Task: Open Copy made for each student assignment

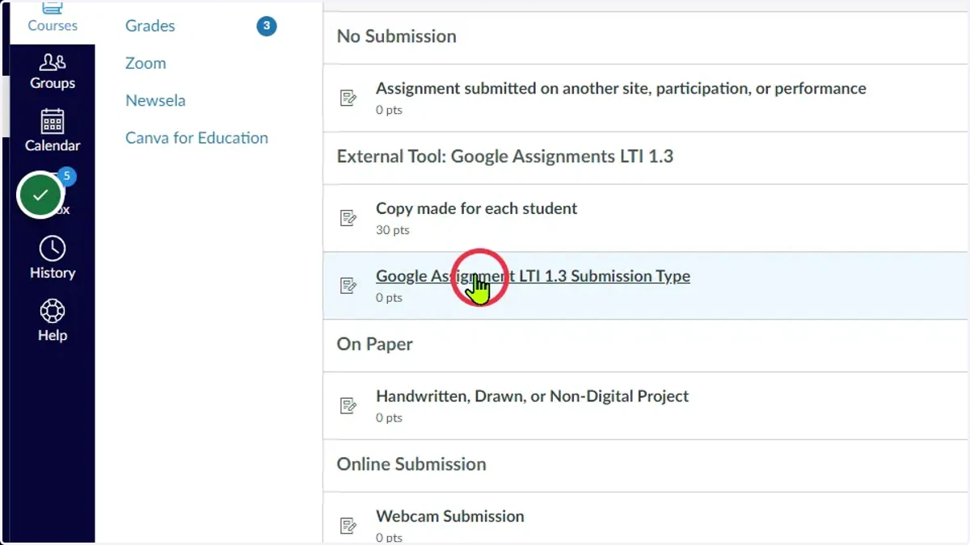Action: click(x=476, y=208)
